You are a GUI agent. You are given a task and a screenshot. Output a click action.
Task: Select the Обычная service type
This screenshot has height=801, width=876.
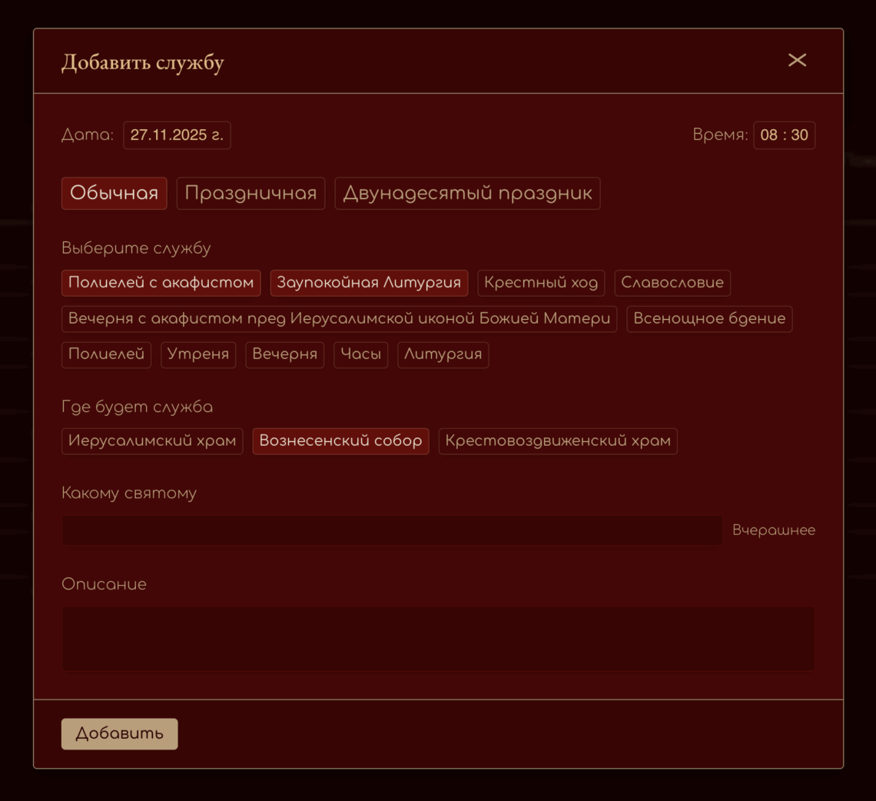click(x=114, y=194)
